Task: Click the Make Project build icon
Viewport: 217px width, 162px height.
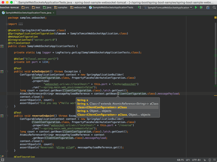Action: coord(140,7)
